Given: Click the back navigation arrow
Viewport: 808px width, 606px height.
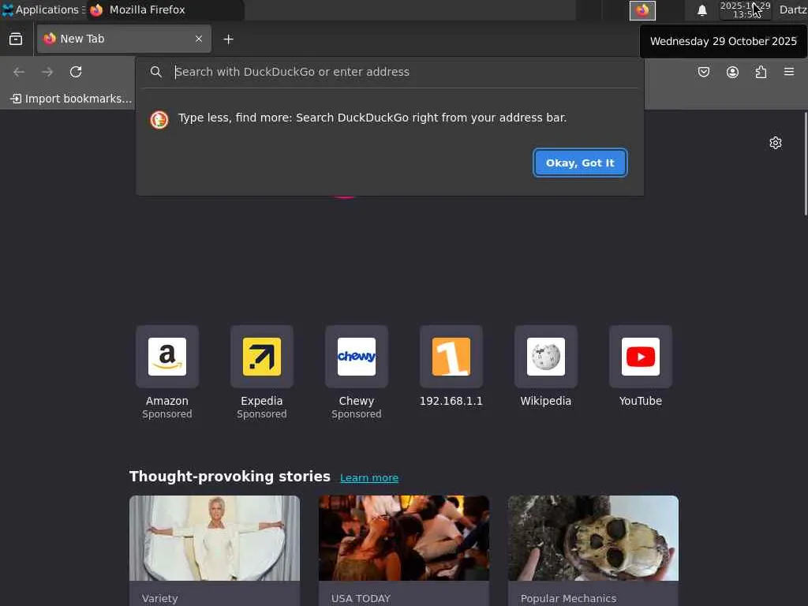Looking at the screenshot, I should coord(19,72).
